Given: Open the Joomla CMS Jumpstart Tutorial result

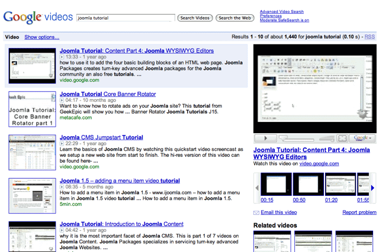Looking at the screenshot, I should [101, 137].
